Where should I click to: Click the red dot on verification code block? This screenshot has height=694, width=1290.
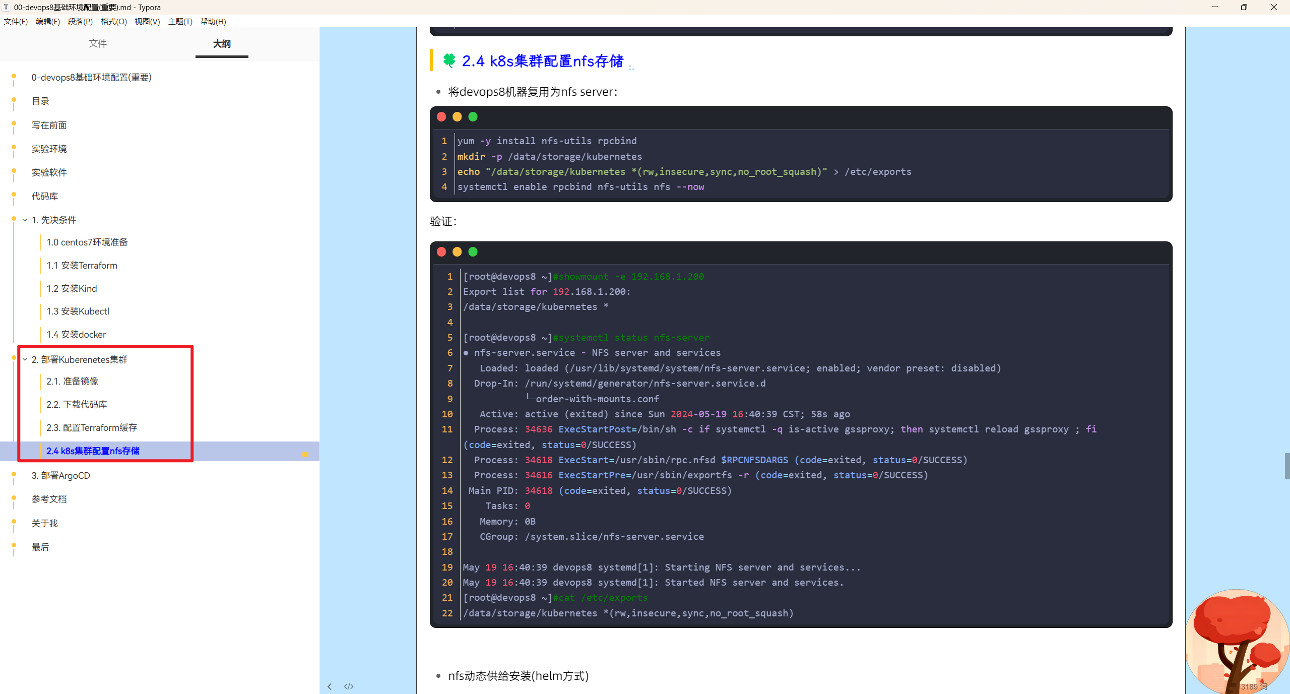441,252
